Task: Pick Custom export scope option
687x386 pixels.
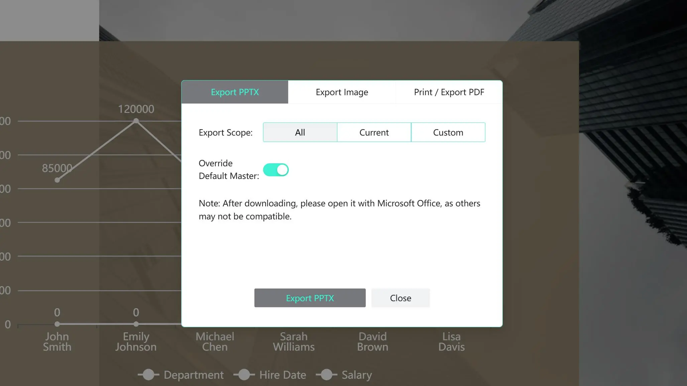Action: (x=448, y=133)
